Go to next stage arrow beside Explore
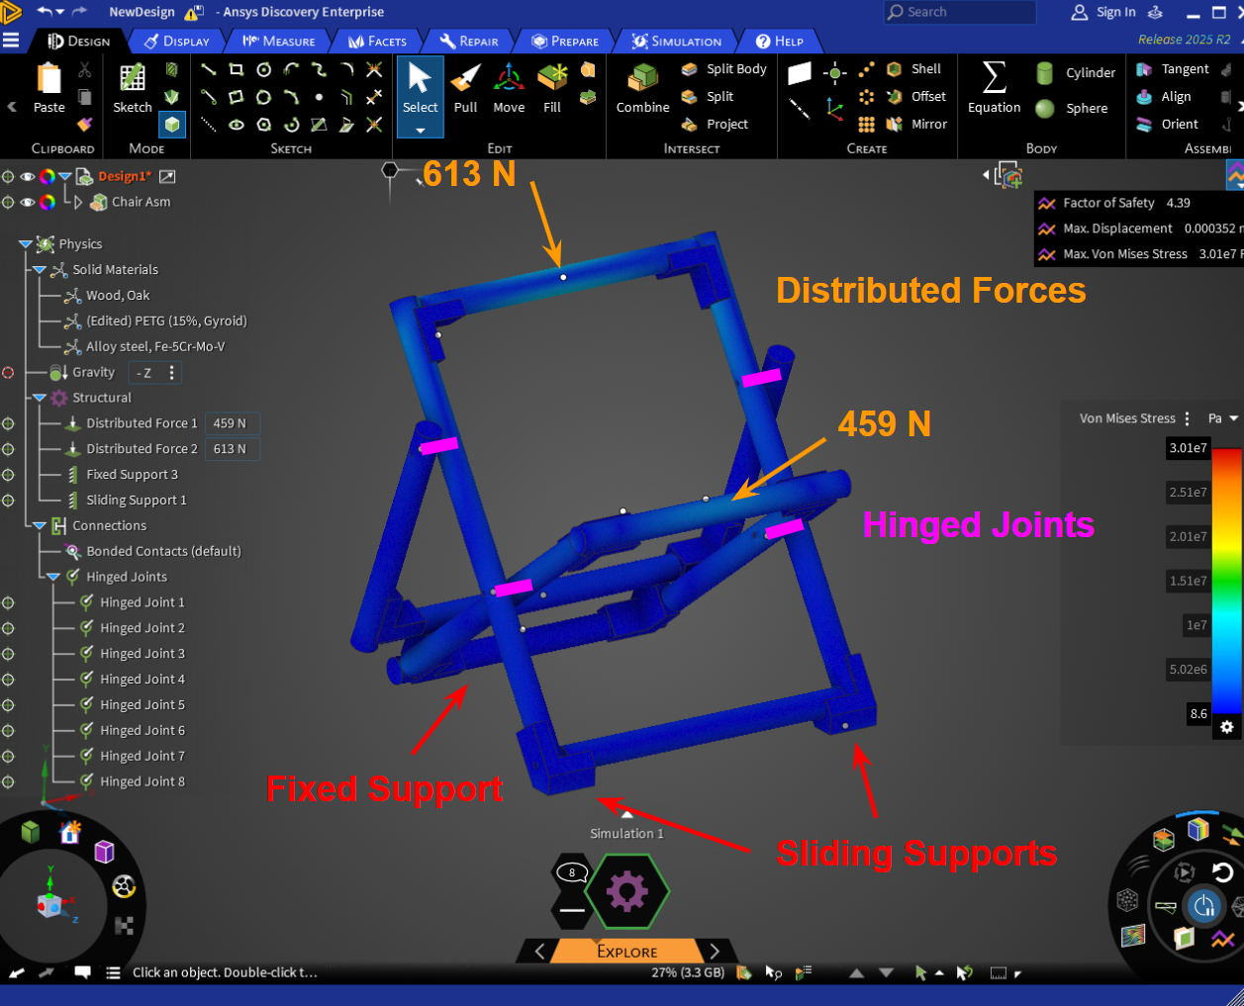Viewport: 1244px width, 1006px height. tap(715, 952)
